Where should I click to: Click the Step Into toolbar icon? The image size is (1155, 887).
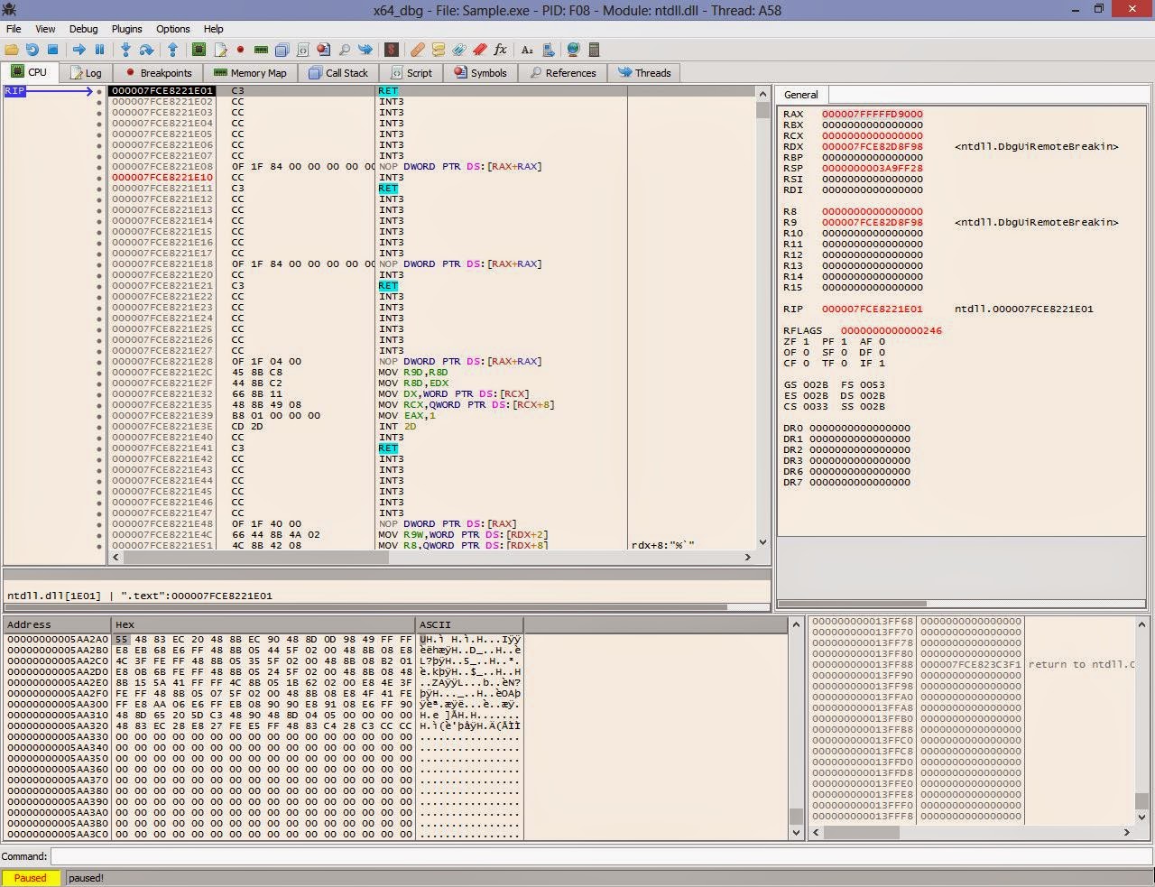125,50
